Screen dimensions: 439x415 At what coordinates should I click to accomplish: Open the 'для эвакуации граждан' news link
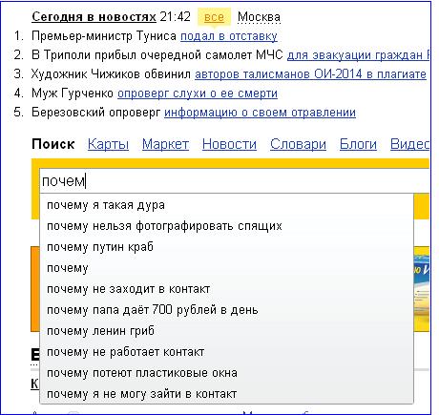358,55
